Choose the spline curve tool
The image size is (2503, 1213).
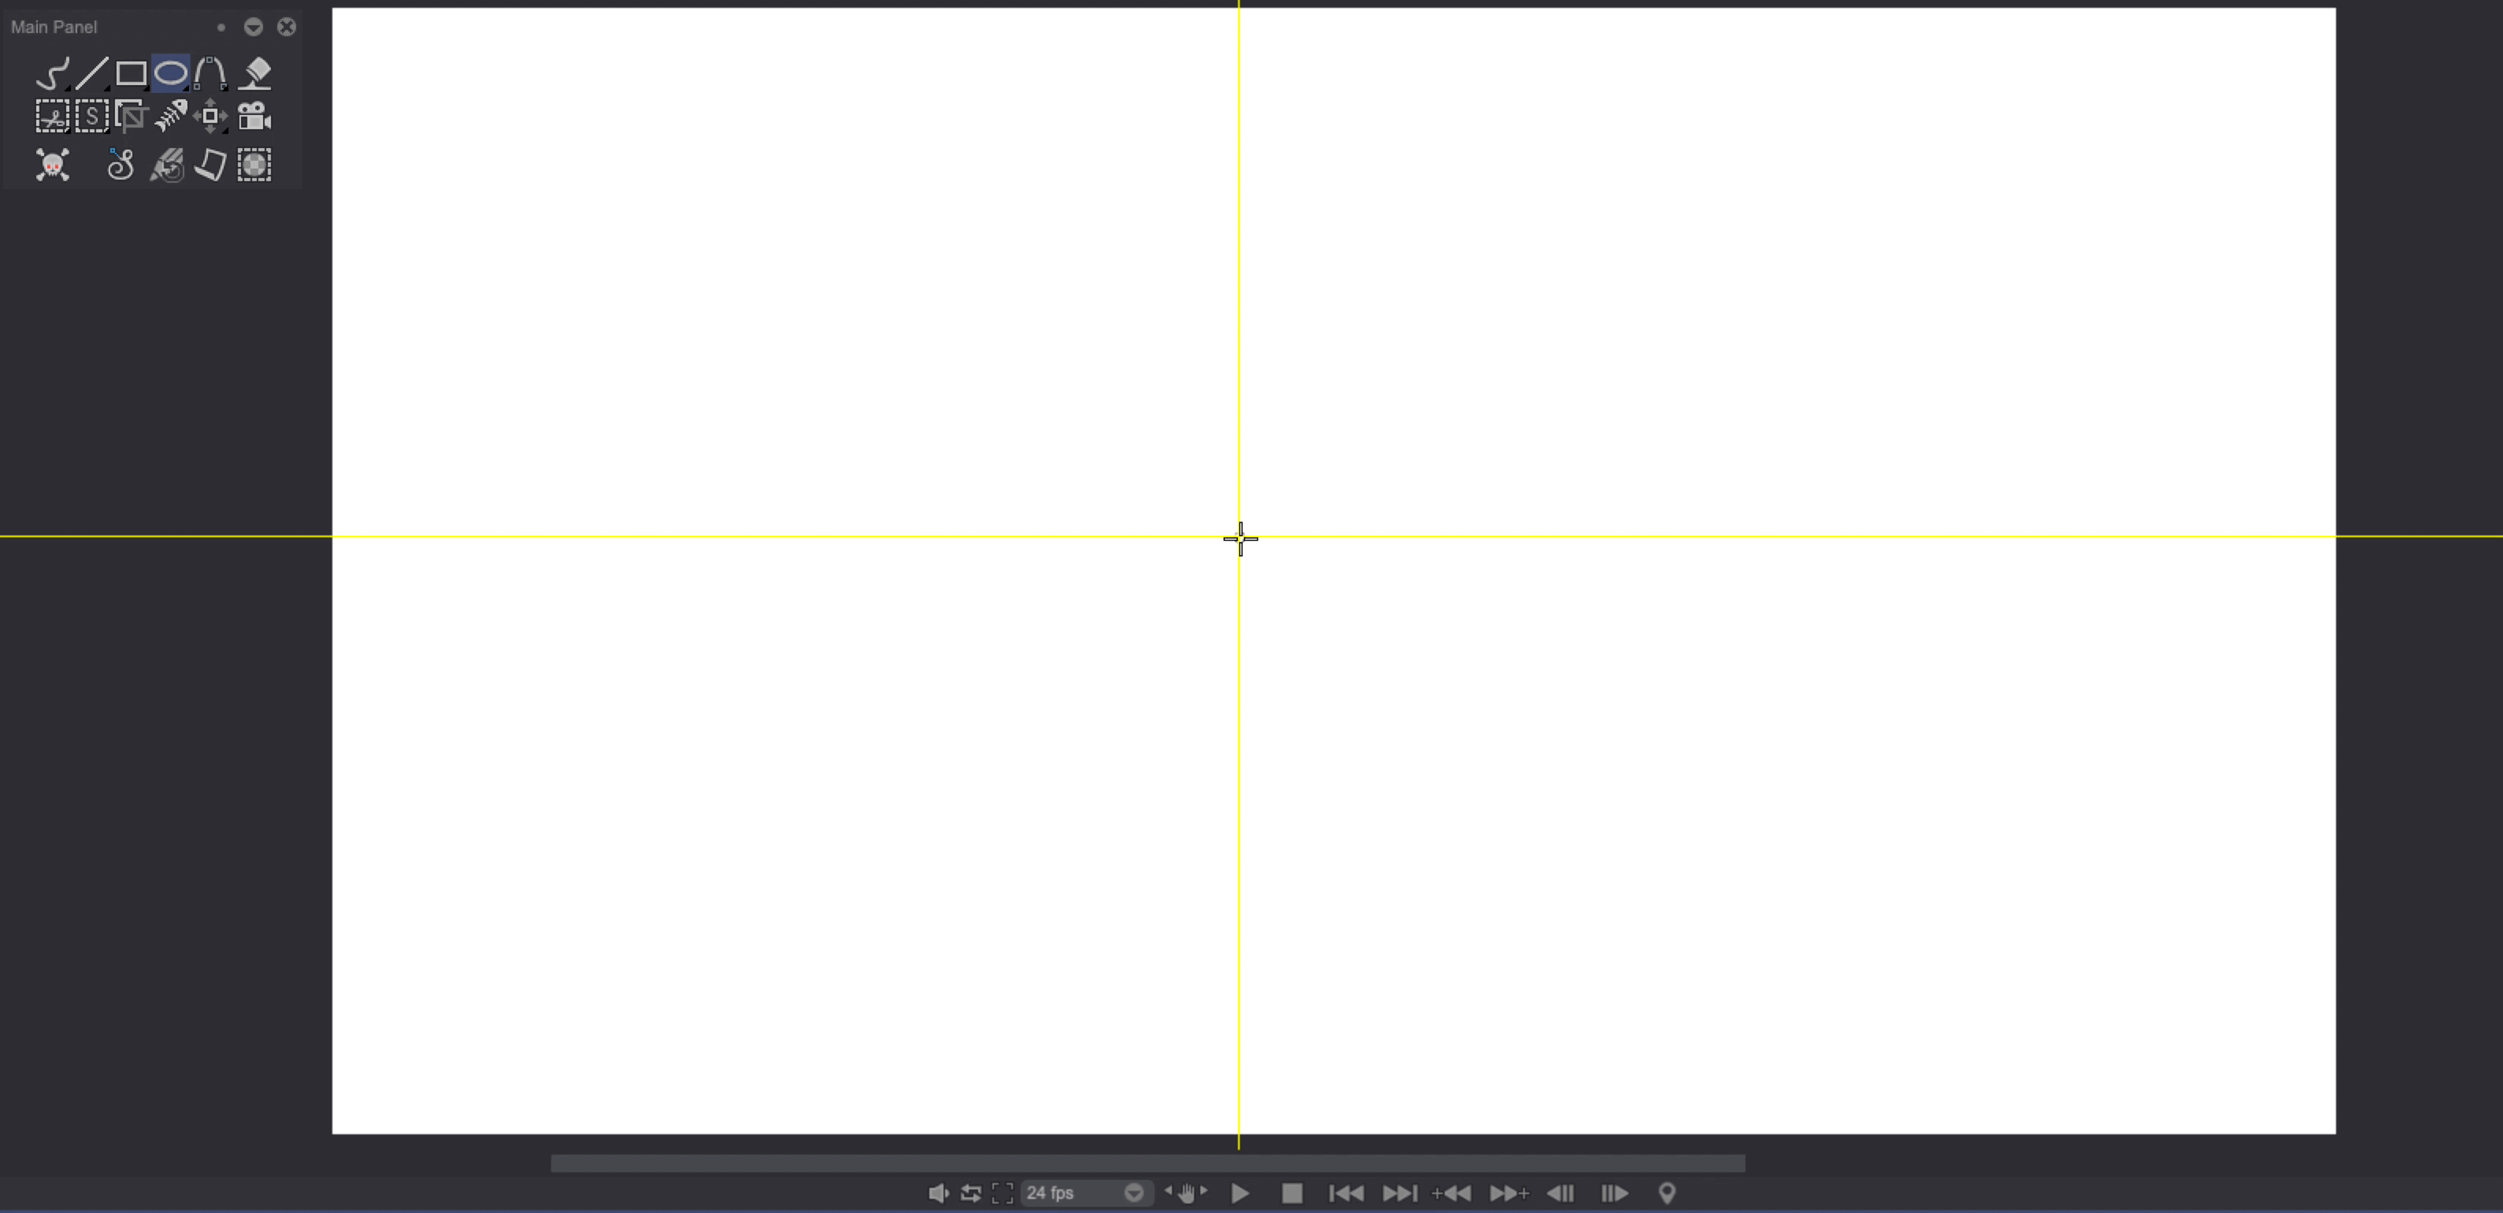211,73
